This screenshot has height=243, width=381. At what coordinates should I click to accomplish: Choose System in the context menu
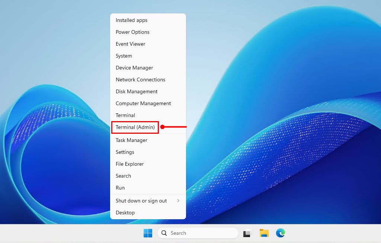pyautogui.click(x=124, y=56)
